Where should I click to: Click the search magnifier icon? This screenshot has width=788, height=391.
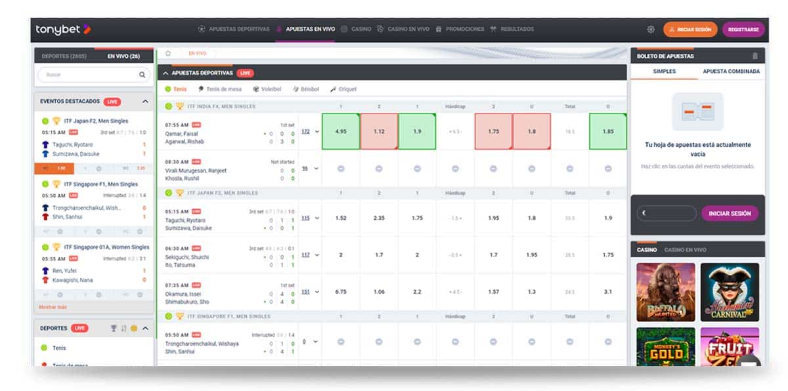[142, 75]
